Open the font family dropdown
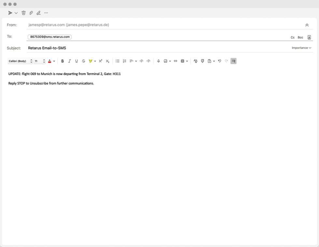This screenshot has height=247, width=319. (x=20, y=61)
